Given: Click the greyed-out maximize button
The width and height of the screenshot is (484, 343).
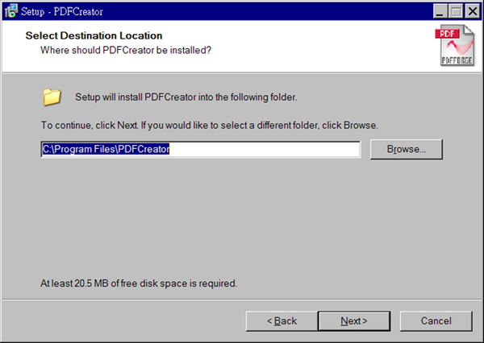Looking at the screenshot, I should pyautogui.click(x=456, y=11).
